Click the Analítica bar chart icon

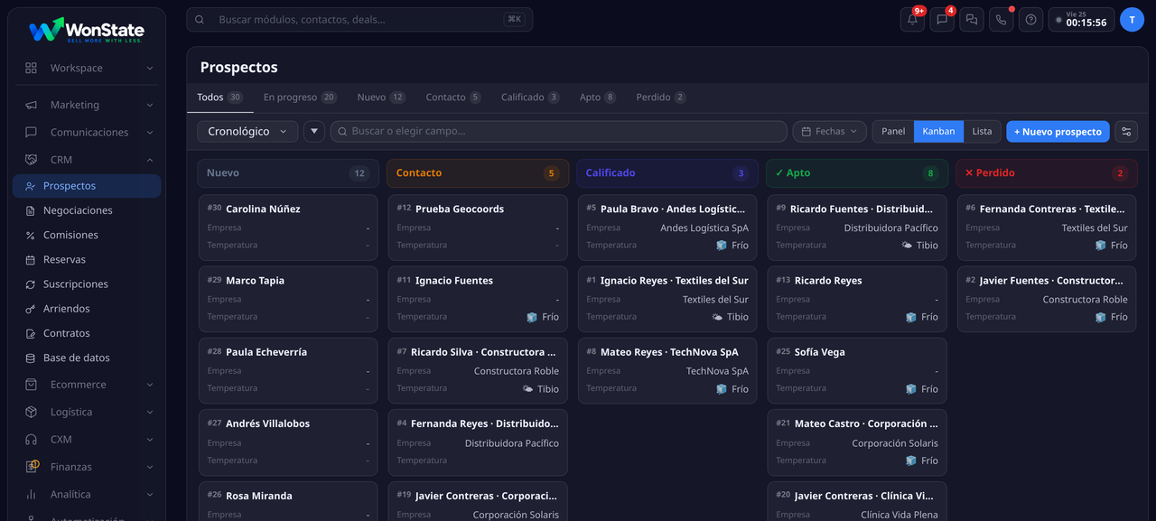coord(32,495)
